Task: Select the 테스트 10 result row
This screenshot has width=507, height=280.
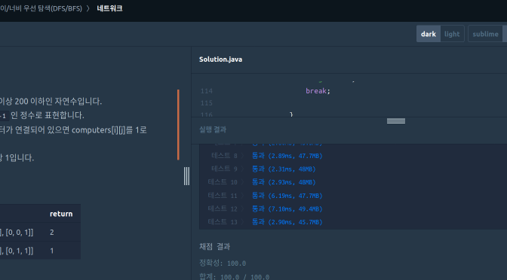Action: [x=262, y=182]
